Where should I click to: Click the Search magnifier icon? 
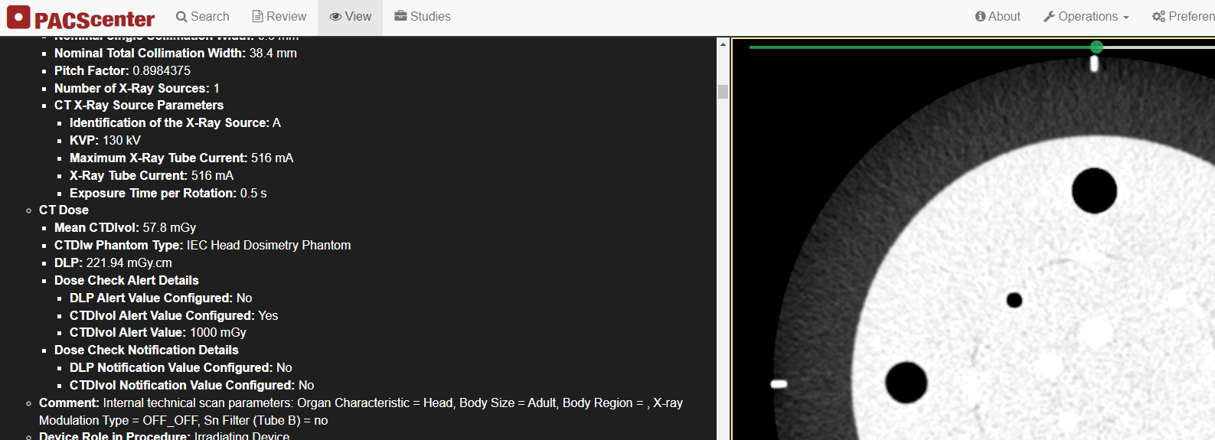[181, 17]
